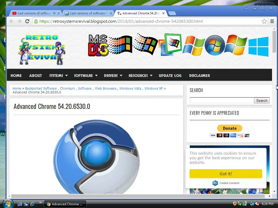The image size is (278, 208).
Task: Close the Advanced Chrome tab
Action: click(163, 13)
